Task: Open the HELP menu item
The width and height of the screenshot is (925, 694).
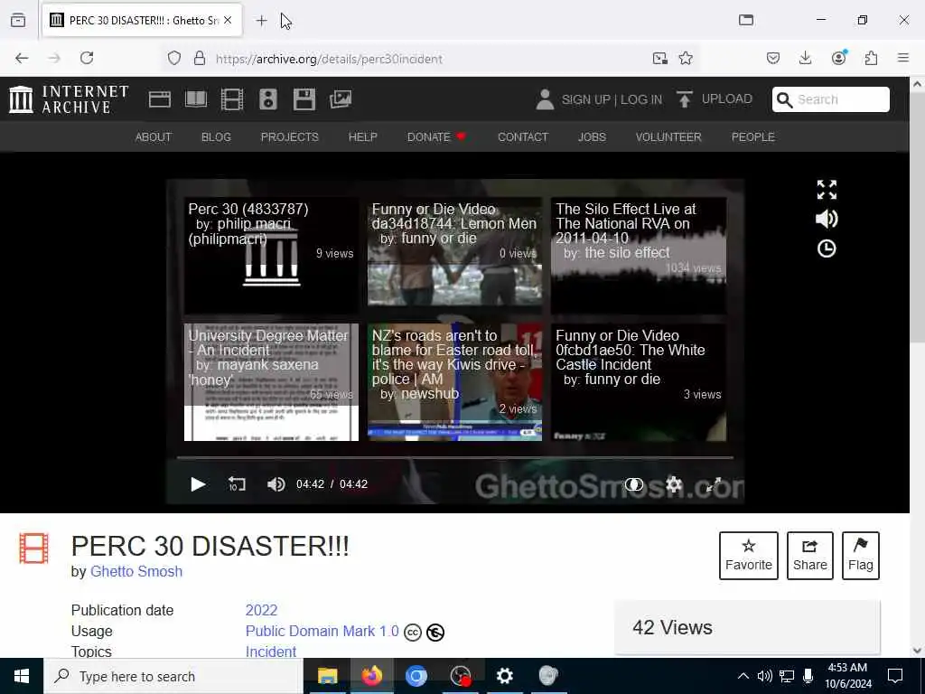Action: 363,137
